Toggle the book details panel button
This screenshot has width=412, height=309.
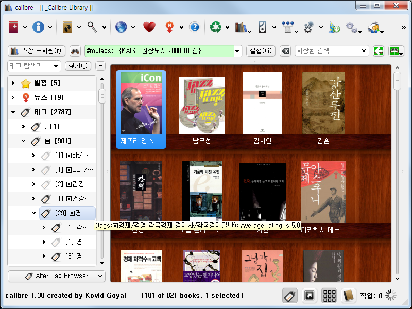pos(349,295)
